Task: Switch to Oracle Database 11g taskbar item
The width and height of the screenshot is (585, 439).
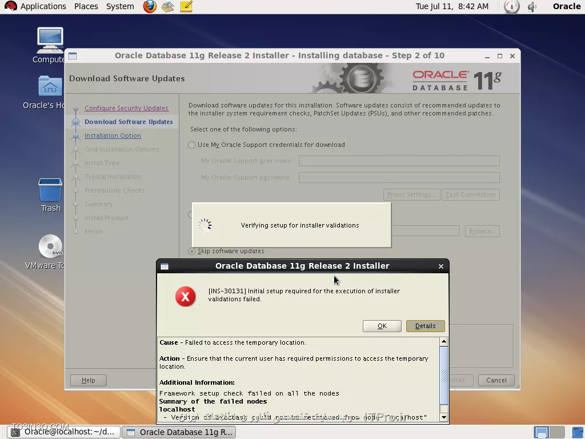Action: pyautogui.click(x=179, y=432)
